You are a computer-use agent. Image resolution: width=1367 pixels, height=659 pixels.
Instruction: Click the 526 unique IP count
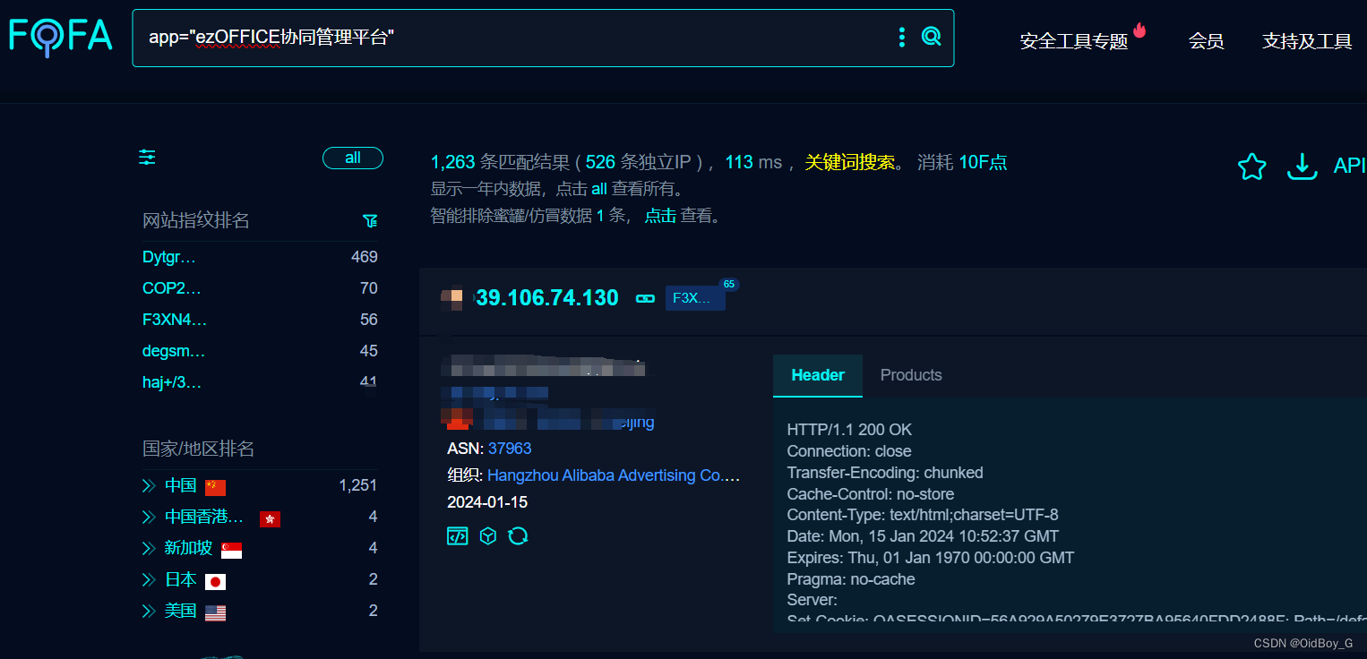pos(600,162)
